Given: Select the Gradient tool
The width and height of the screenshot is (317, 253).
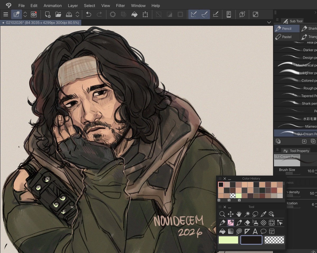Looking at the screenshot, I should (x=231, y=231).
